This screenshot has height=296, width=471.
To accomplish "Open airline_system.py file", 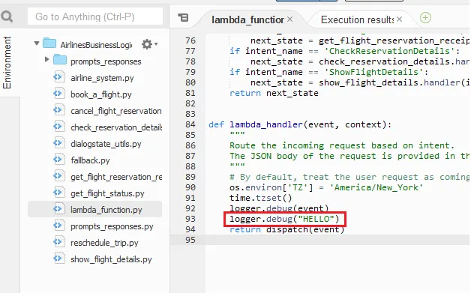I will (x=102, y=78).
